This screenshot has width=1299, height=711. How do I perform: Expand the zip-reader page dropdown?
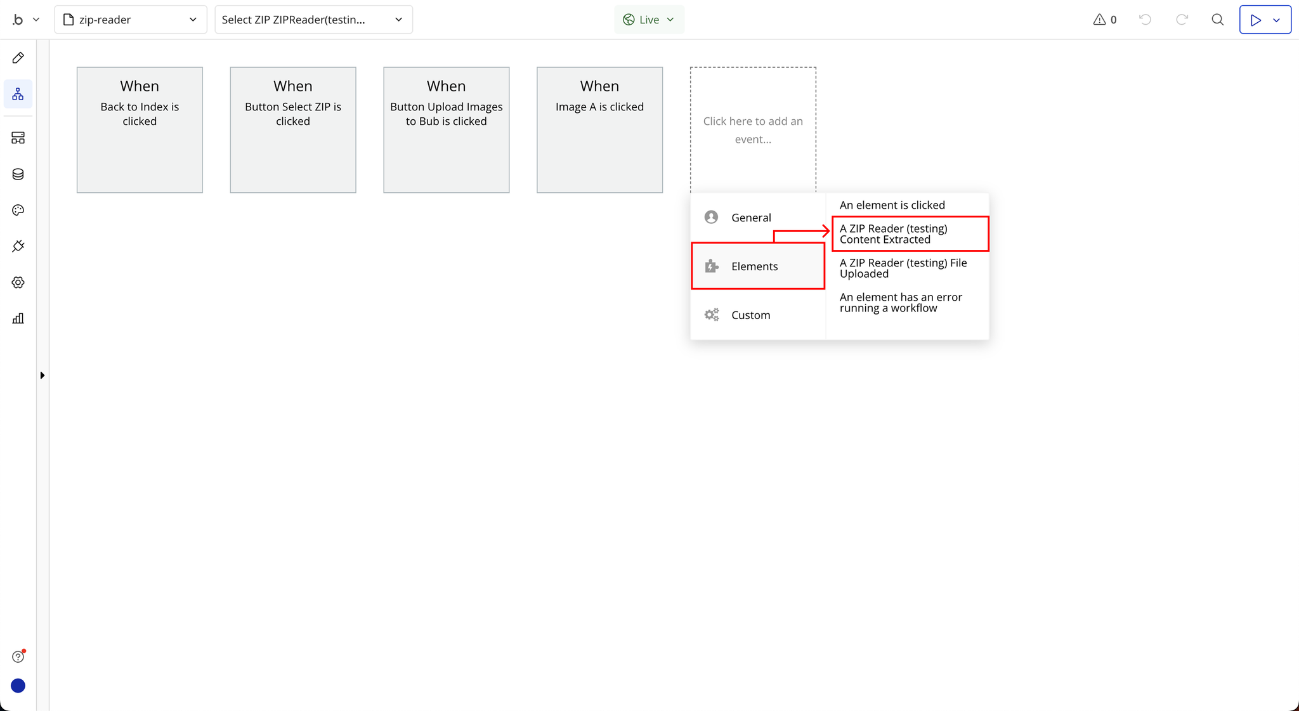click(130, 20)
